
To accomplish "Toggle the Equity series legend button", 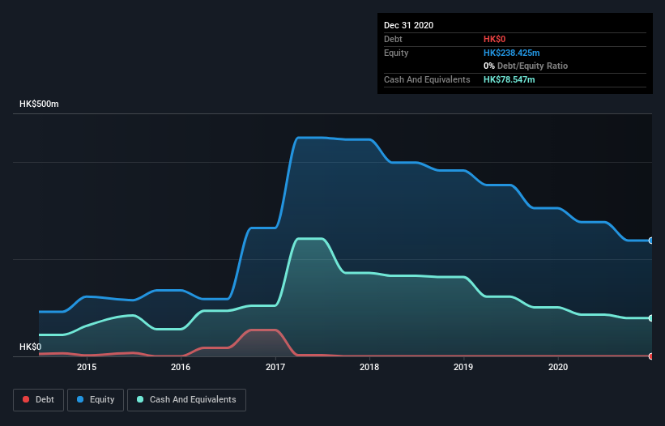I will 96,400.
